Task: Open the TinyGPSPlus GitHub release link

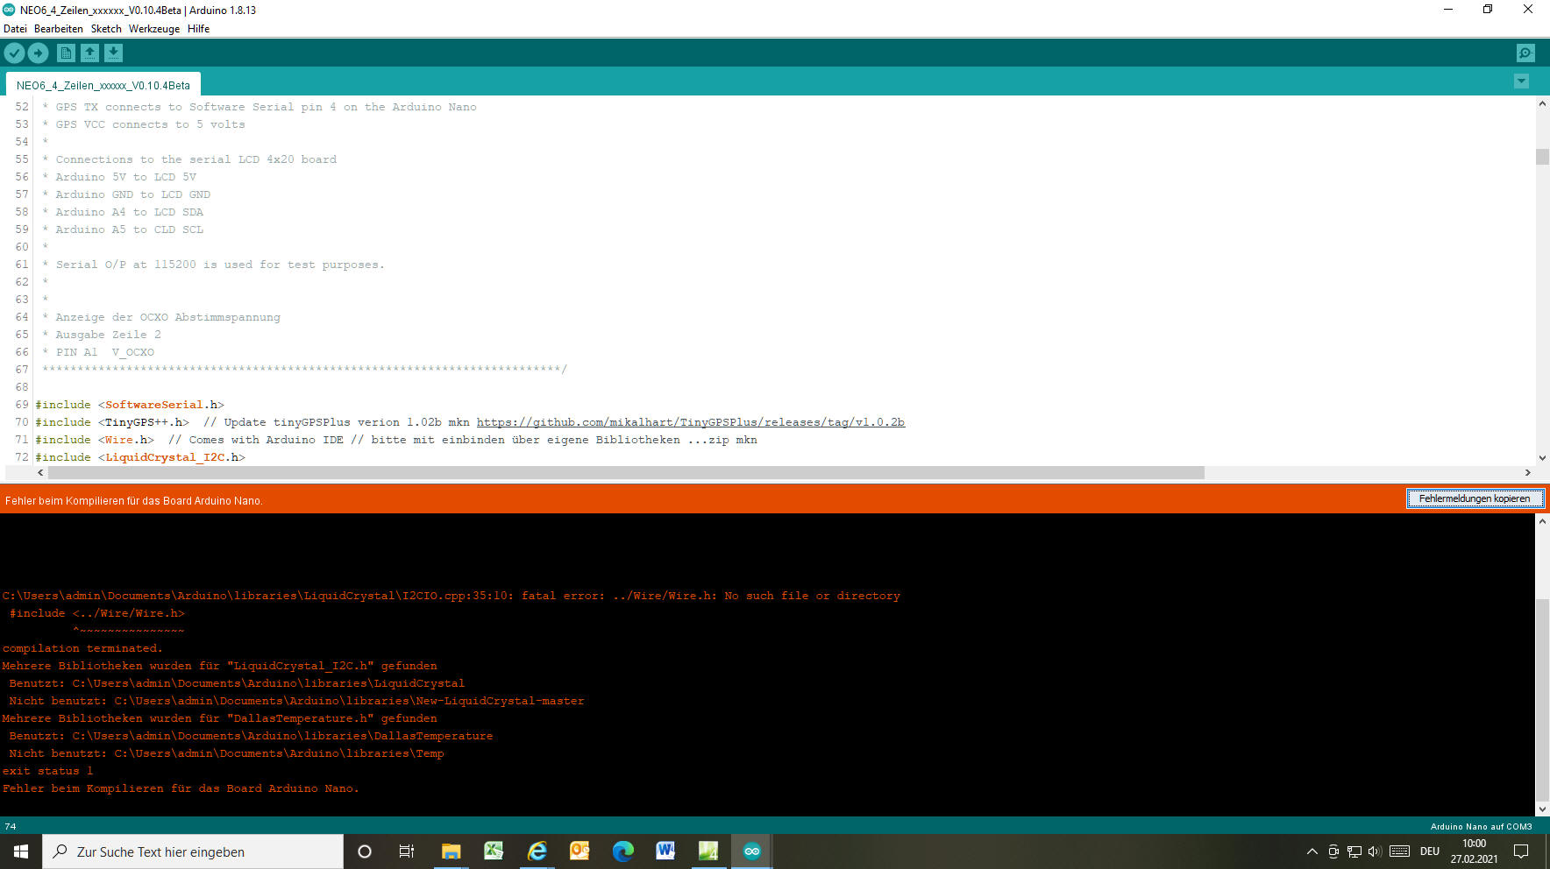Action: [690, 422]
